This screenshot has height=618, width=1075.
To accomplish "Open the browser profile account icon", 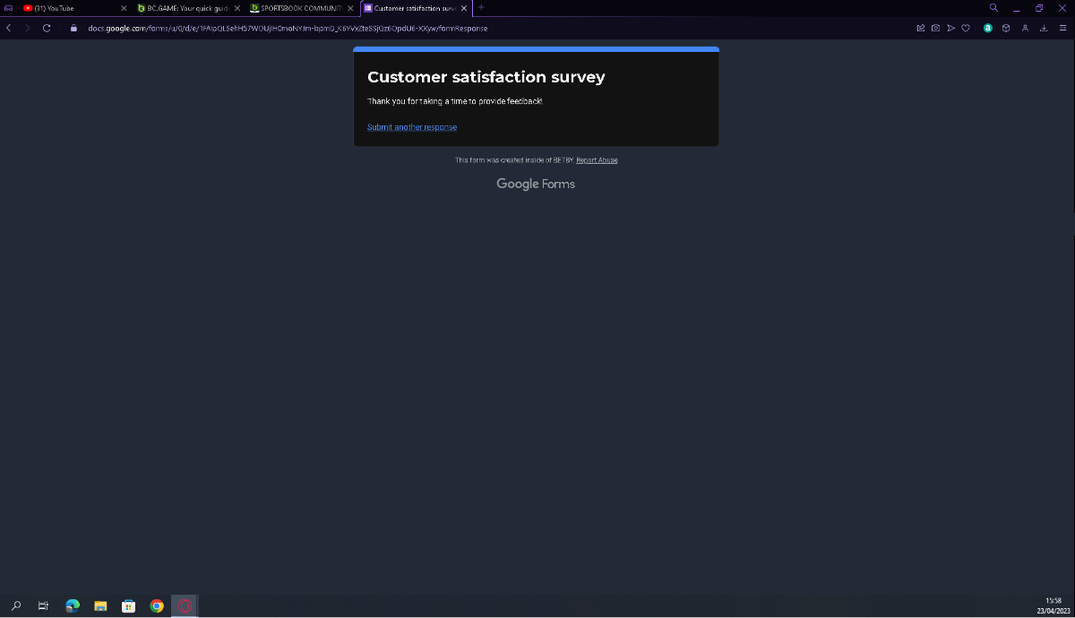I will pyautogui.click(x=1025, y=28).
